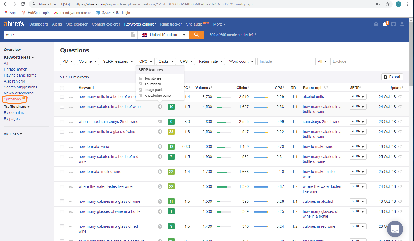Open the Newly discovered sidebar link

click(19, 93)
